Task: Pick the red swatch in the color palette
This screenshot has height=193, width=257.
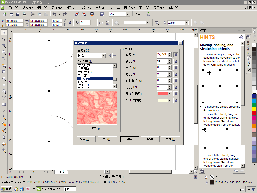Action: 254,113
